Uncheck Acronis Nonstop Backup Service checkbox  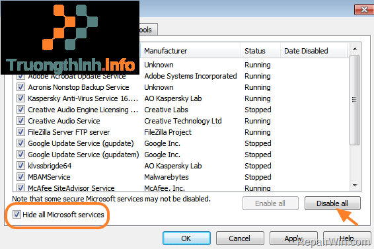click(x=20, y=87)
